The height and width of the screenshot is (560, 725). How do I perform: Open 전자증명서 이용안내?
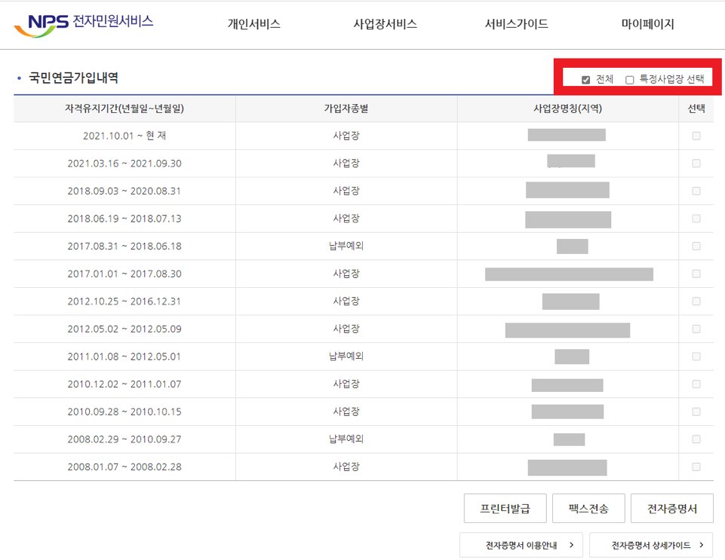point(521,546)
